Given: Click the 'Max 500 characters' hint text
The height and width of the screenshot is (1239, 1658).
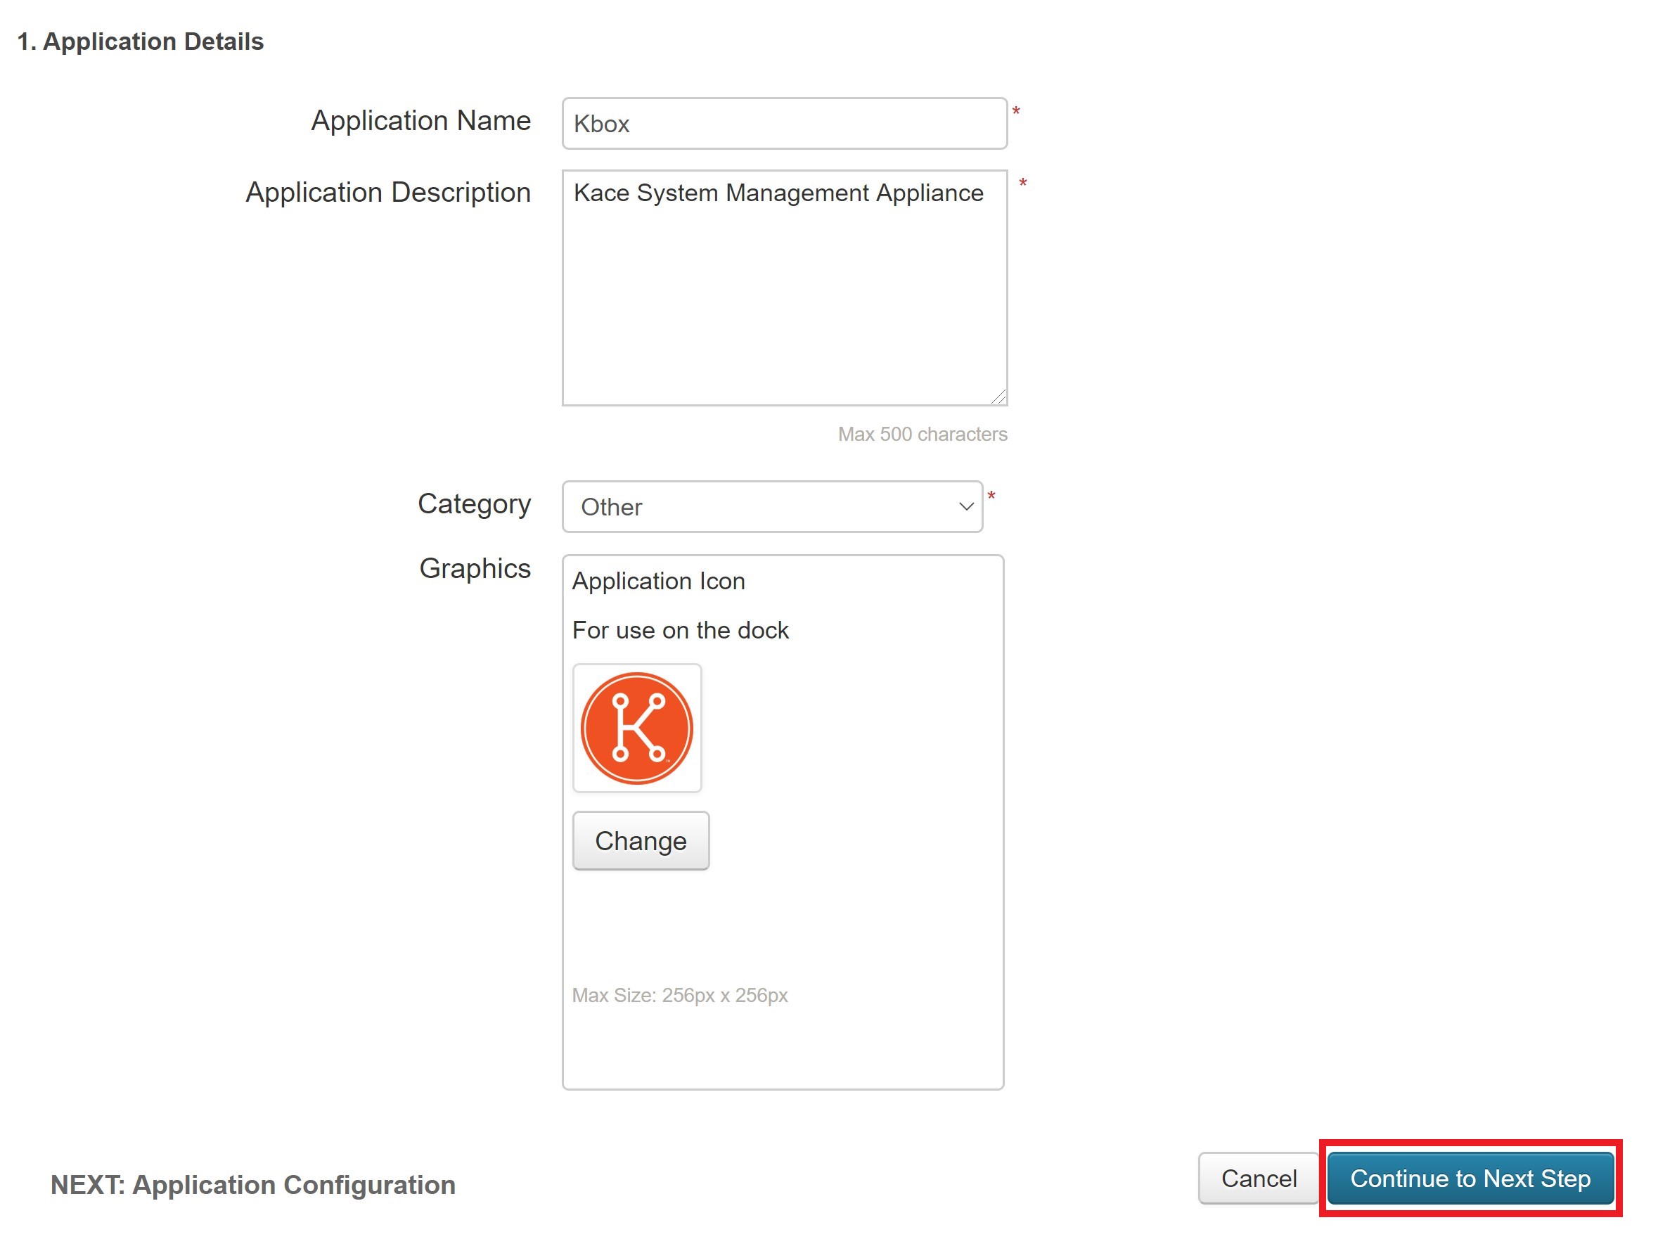Looking at the screenshot, I should (x=922, y=434).
